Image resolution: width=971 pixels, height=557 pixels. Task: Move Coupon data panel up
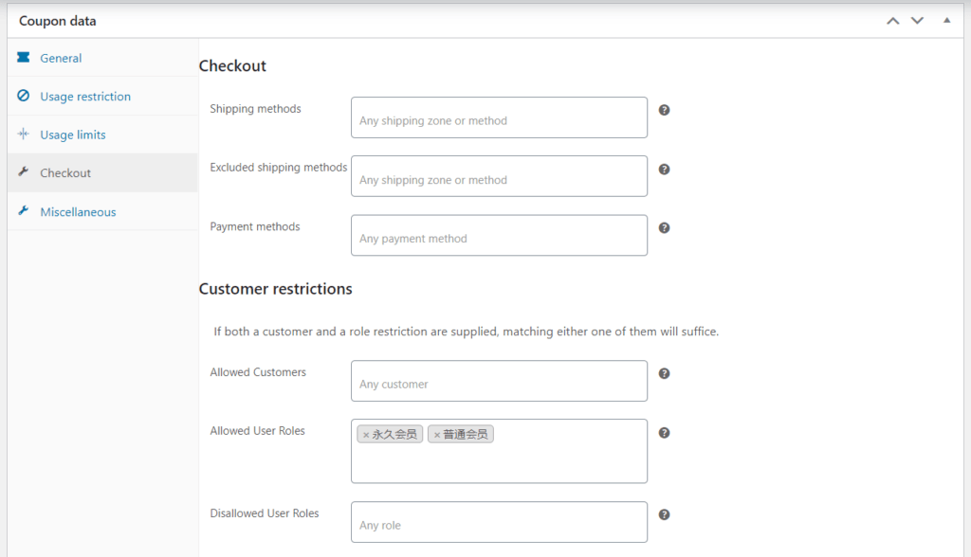point(892,21)
